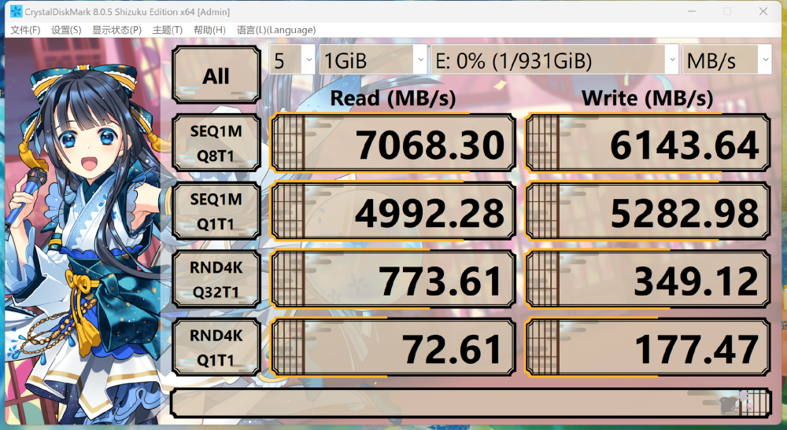Run all benchmarks with All button
This screenshot has width=787, height=430.
[216, 75]
